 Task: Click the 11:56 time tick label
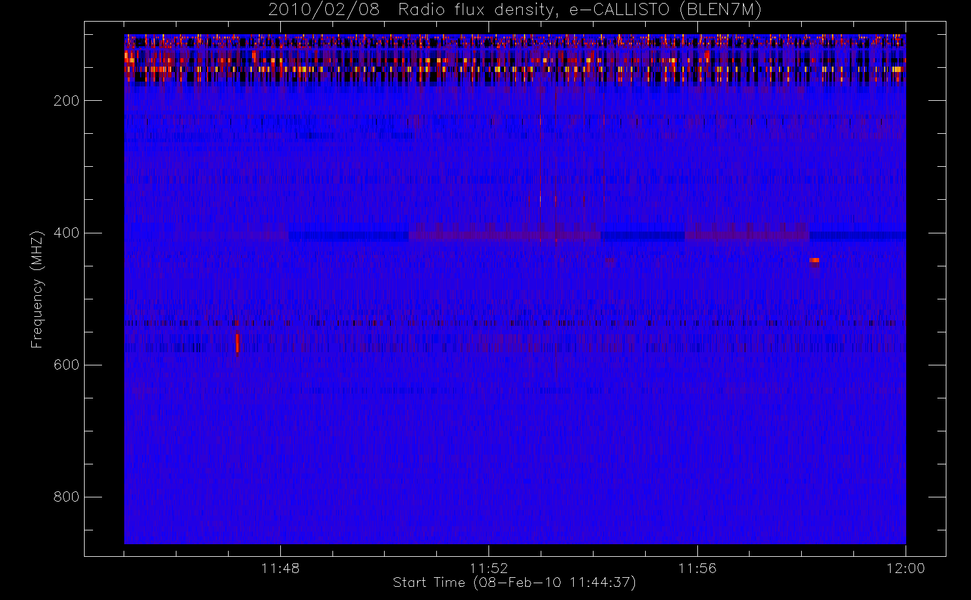(x=697, y=568)
